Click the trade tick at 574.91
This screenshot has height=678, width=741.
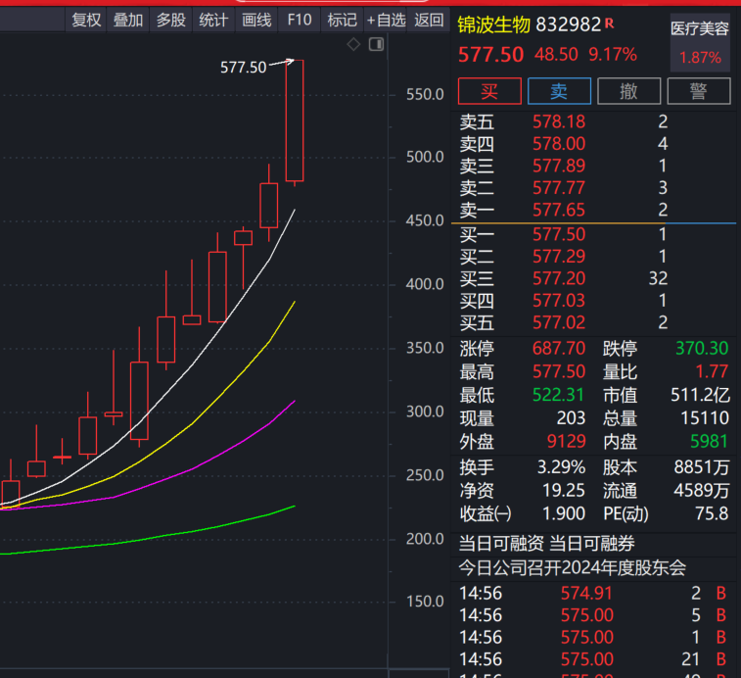(586, 594)
